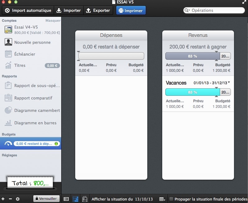
Task: Click the Vacances Actuelle 1 000,00 € value
Action: [x=175, y=107]
